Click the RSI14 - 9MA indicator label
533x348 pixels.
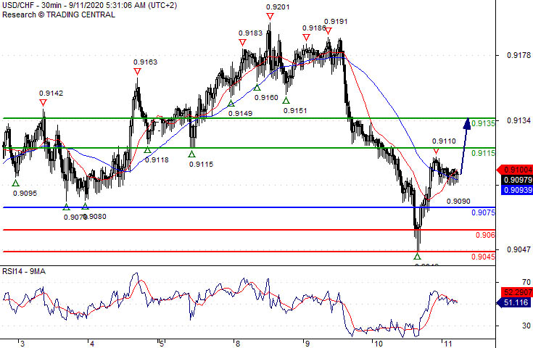pyautogui.click(x=24, y=271)
